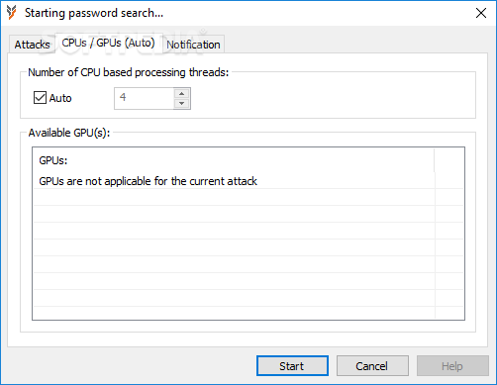Start the password search
497x385 pixels.
(292, 366)
